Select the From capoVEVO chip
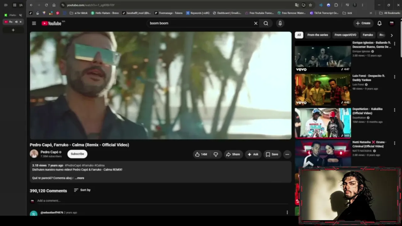 [345, 35]
